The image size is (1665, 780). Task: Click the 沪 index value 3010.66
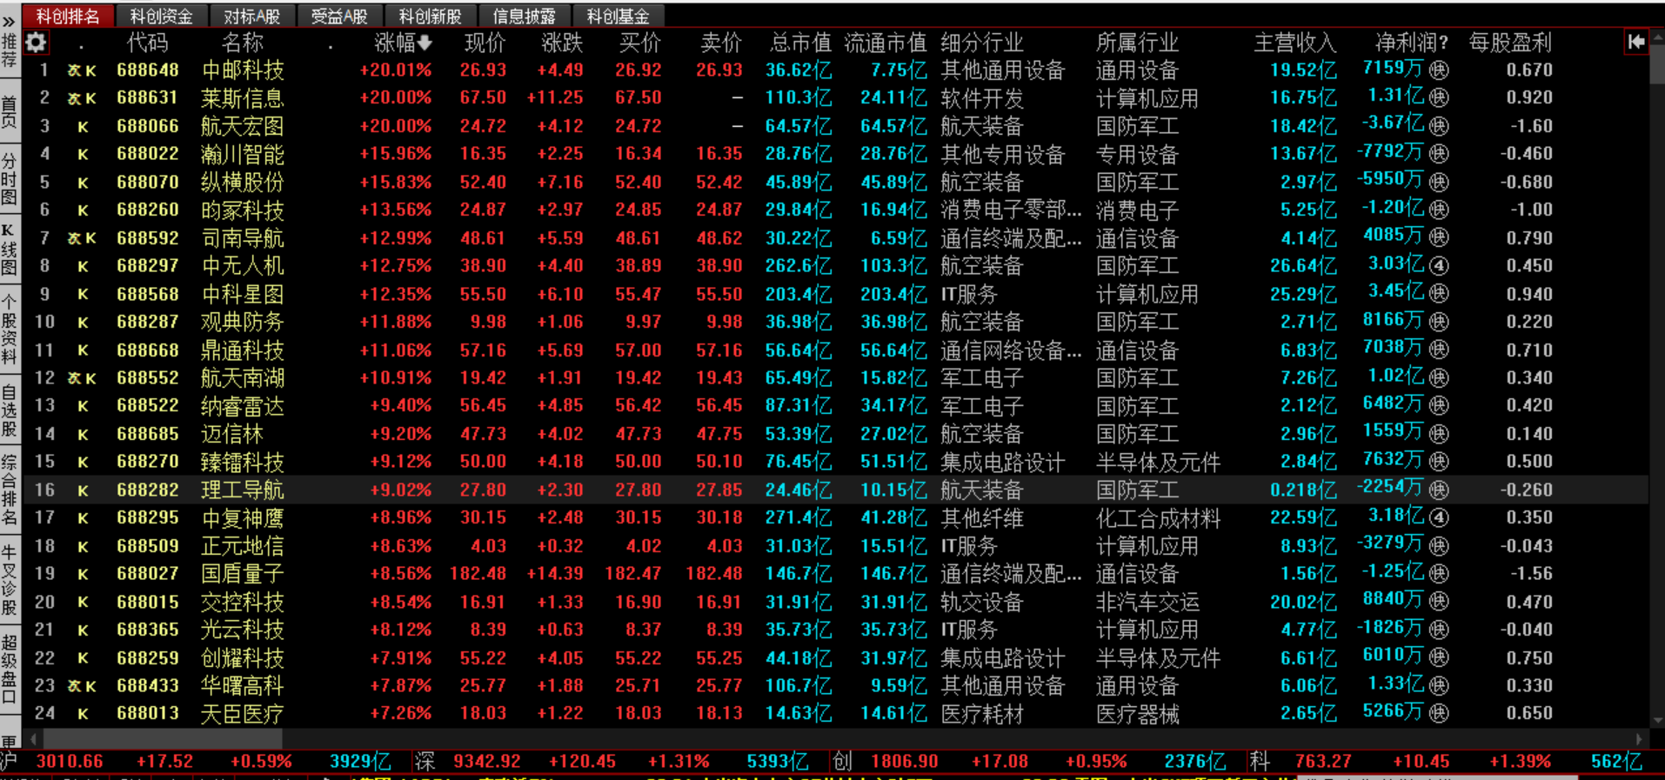pyautogui.click(x=70, y=762)
